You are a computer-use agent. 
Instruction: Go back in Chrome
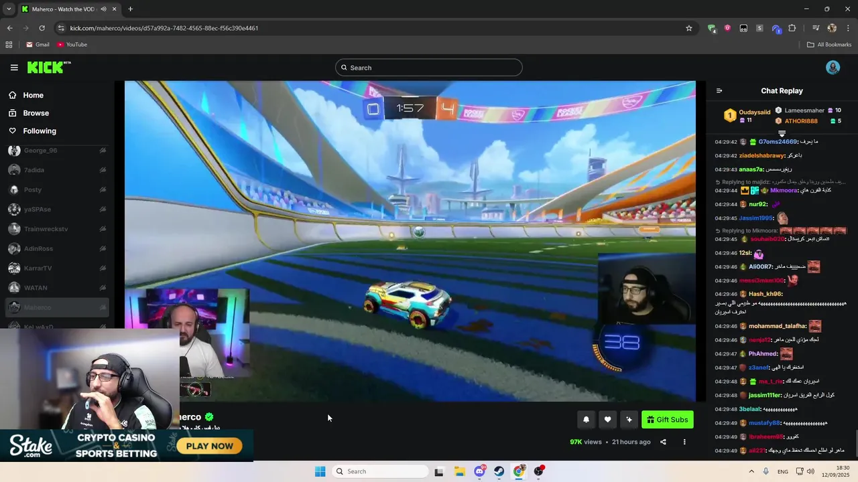click(9, 28)
